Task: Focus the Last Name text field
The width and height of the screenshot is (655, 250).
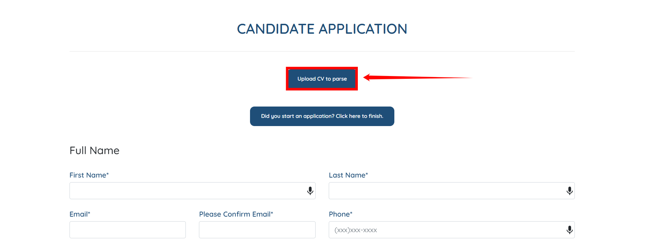Action: (451, 191)
